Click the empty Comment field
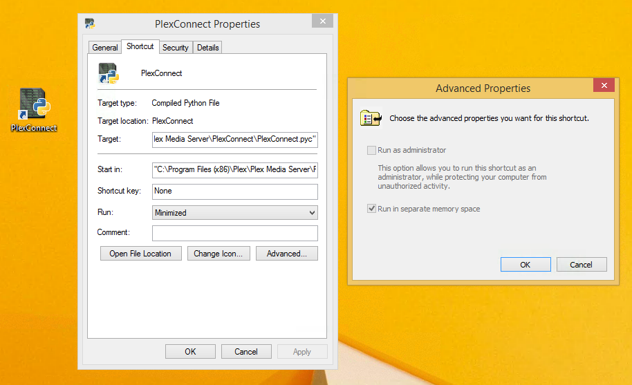Image resolution: width=632 pixels, height=385 pixels. click(x=235, y=233)
